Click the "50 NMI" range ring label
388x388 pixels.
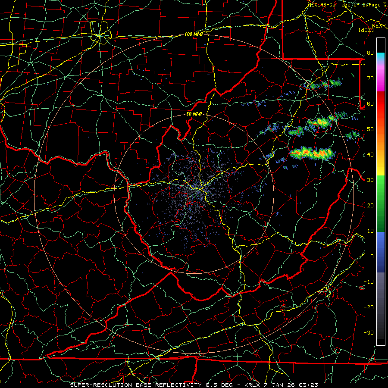(x=194, y=114)
